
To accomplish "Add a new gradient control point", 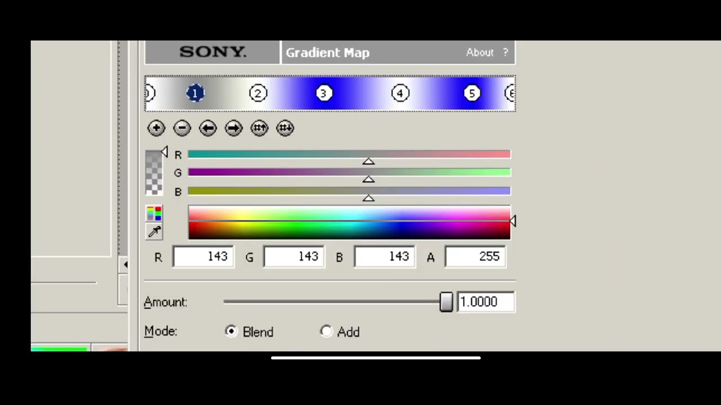I will 156,128.
